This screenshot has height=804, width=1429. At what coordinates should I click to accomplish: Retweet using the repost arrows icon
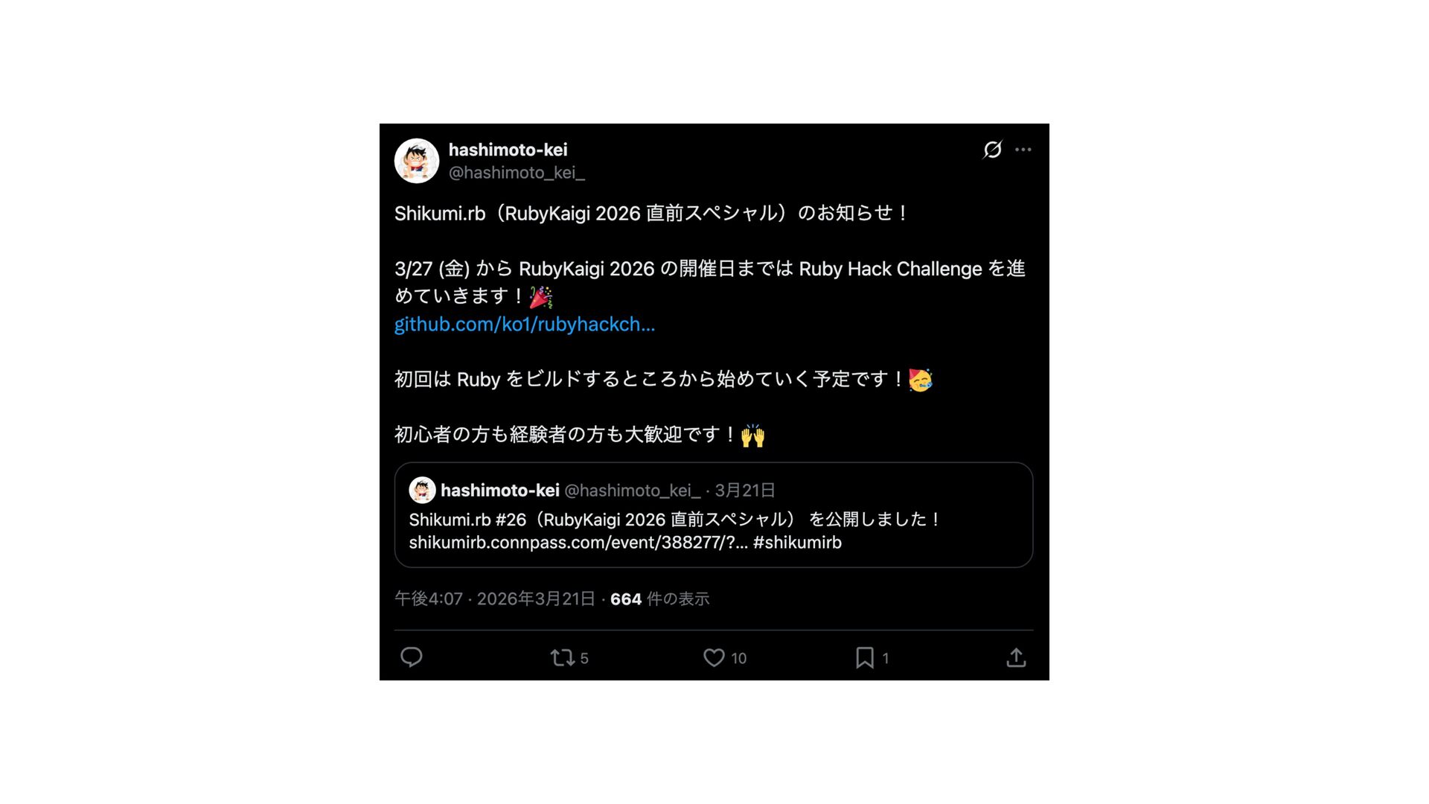click(562, 657)
